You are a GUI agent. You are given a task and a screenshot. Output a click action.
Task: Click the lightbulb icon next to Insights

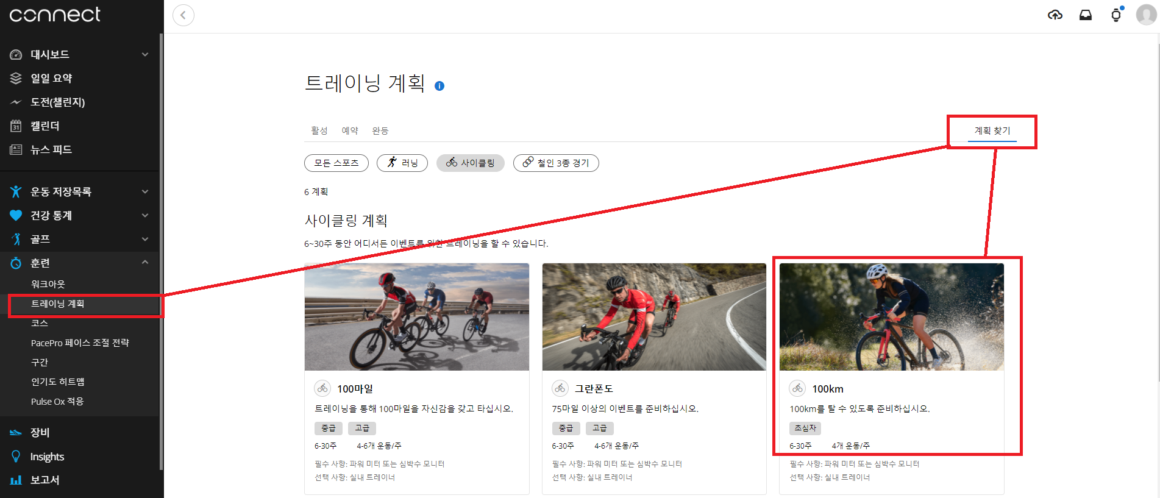(x=16, y=457)
